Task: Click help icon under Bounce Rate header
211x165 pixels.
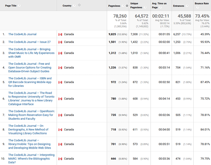Action: (197, 7)
